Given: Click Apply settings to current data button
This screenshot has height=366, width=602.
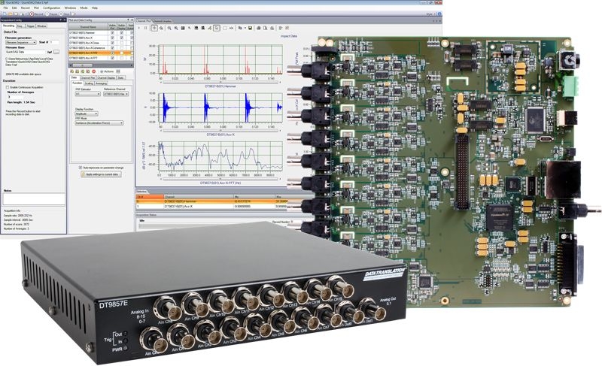Looking at the screenshot, I should [x=101, y=174].
